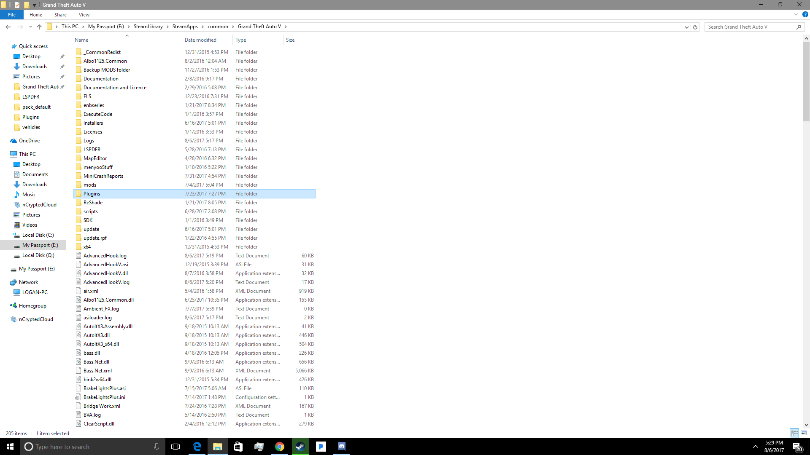The height and width of the screenshot is (455, 810).
Task: Click the Help question mark icon
Action: (x=805, y=14)
